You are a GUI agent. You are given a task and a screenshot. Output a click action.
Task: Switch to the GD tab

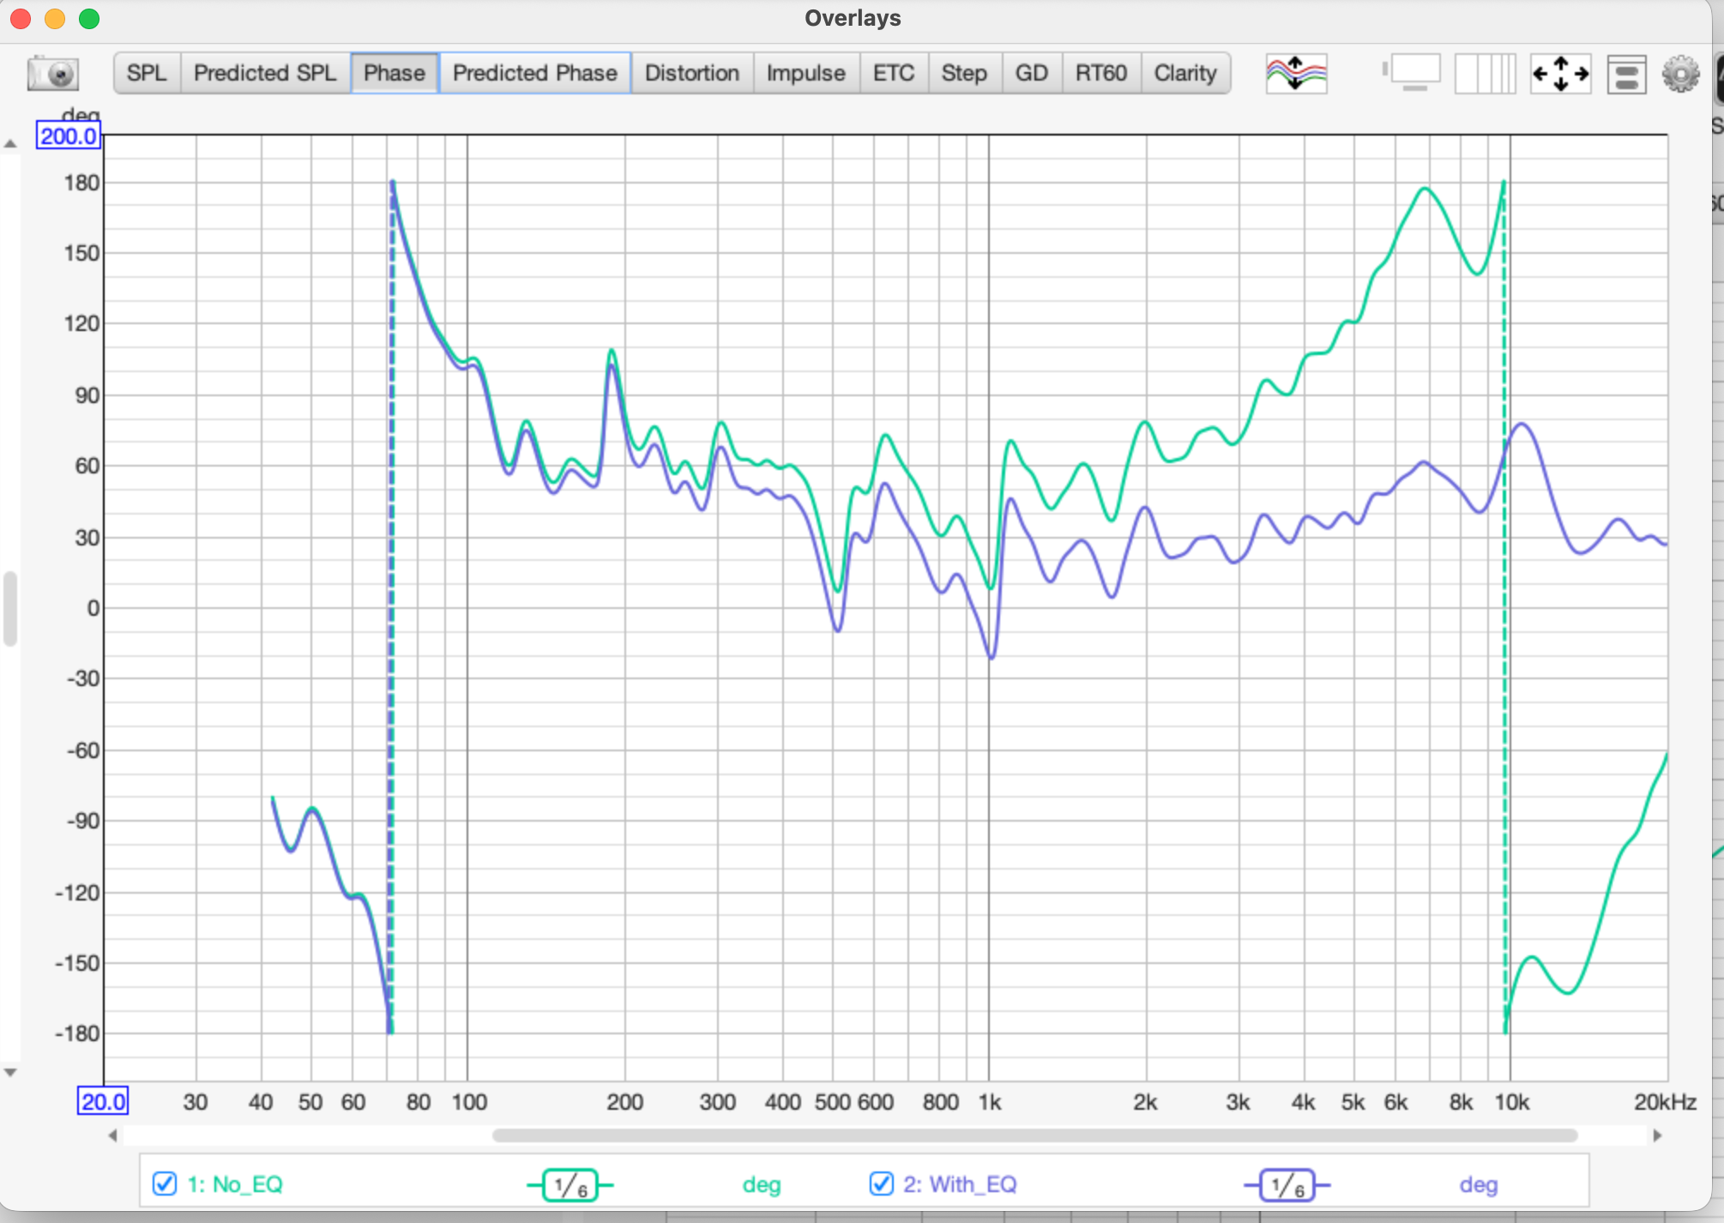1032,73
